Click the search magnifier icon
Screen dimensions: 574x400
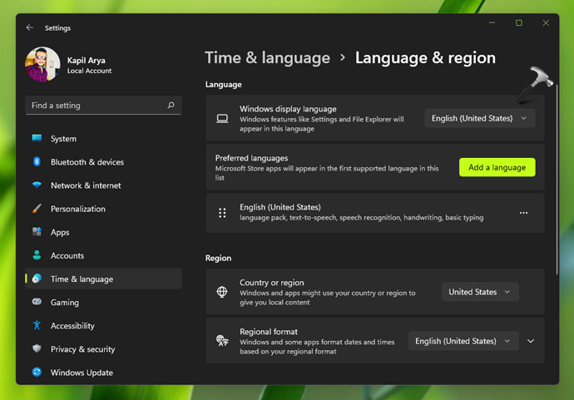coord(171,106)
